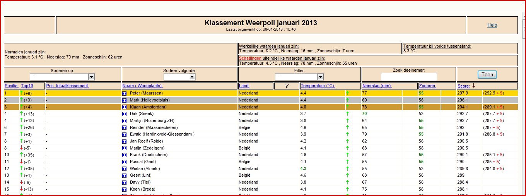Click België in Geert (Lint) row

tap(244, 175)
